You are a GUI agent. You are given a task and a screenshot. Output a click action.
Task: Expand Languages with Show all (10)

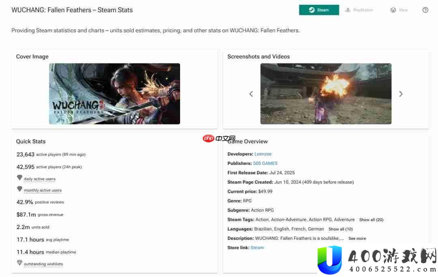pos(341,229)
